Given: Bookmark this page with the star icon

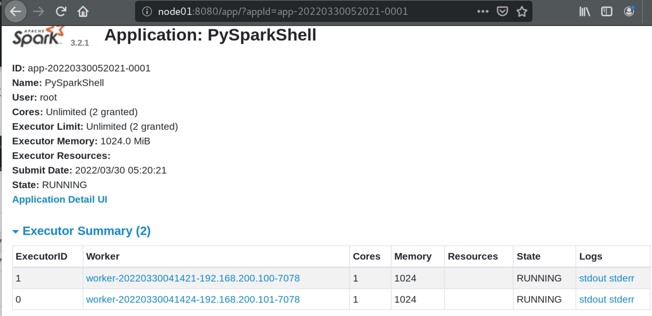Looking at the screenshot, I should [522, 12].
